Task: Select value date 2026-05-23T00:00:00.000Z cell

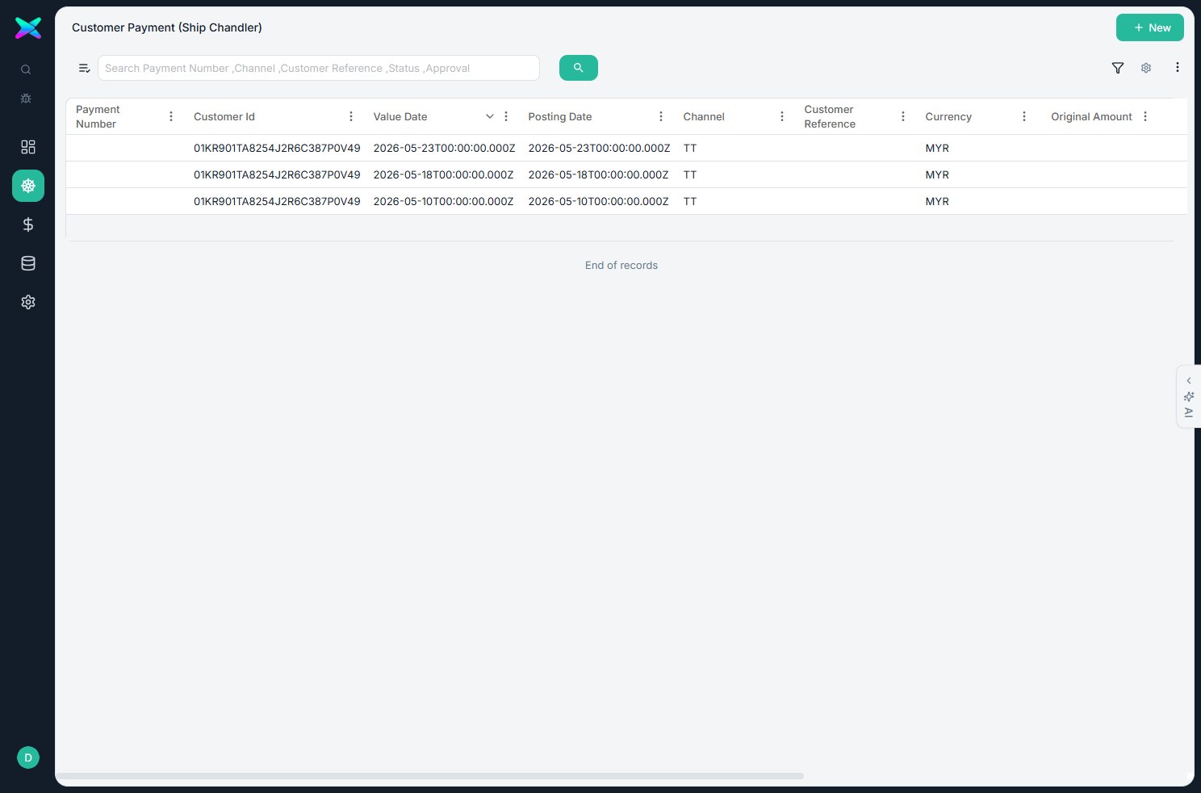Action: click(444, 148)
